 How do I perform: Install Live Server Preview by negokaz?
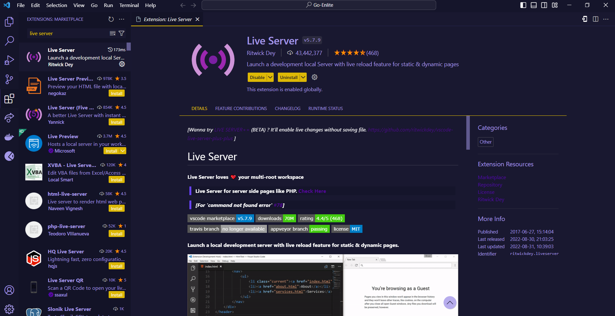[117, 93]
